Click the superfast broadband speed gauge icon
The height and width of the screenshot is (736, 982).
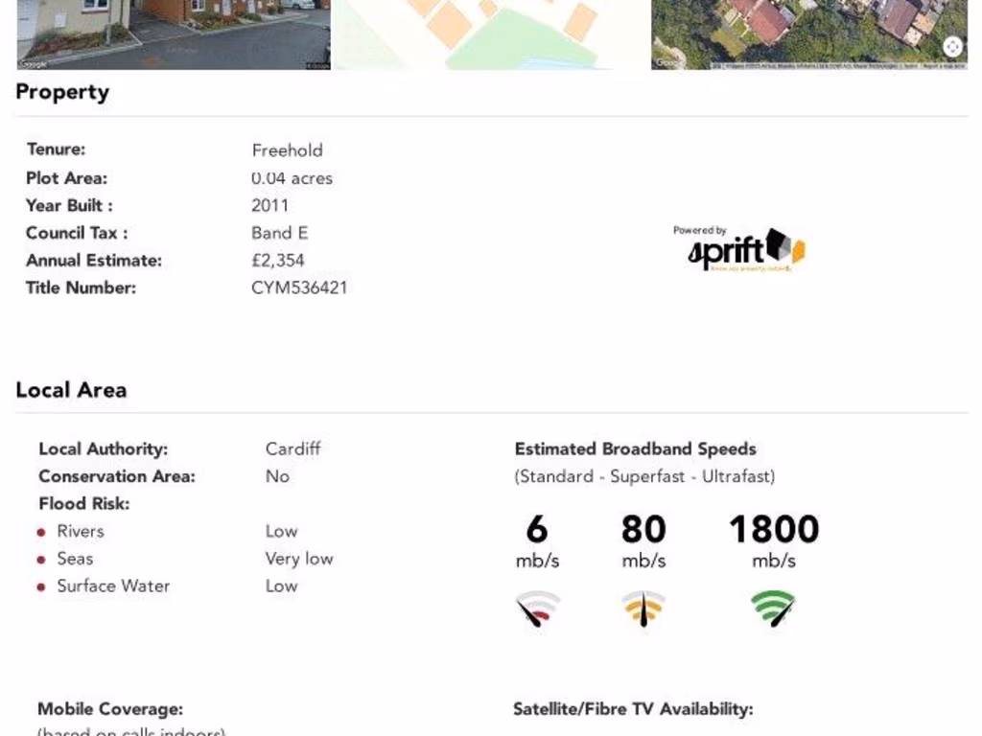point(643,609)
